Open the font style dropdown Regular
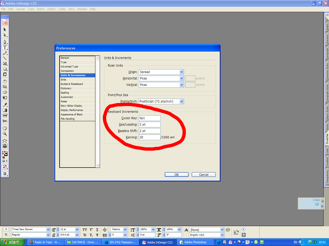 48,235
